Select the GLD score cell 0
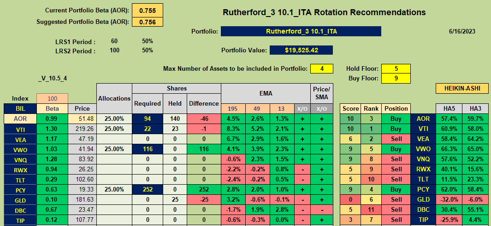This screenshot has width=491, height=226. tap(350, 200)
